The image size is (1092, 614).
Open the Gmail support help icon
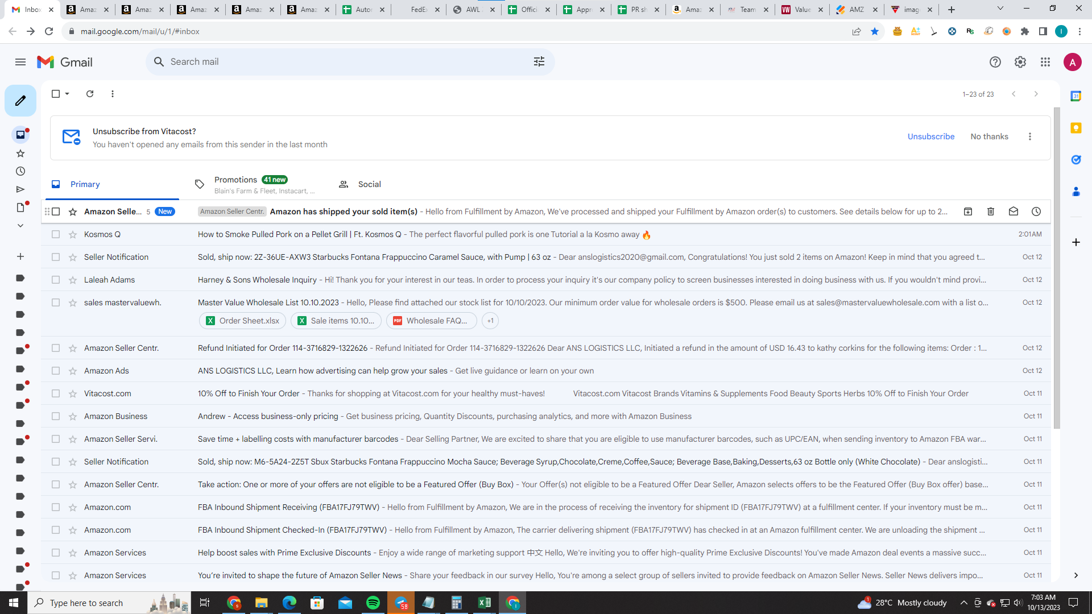click(995, 62)
